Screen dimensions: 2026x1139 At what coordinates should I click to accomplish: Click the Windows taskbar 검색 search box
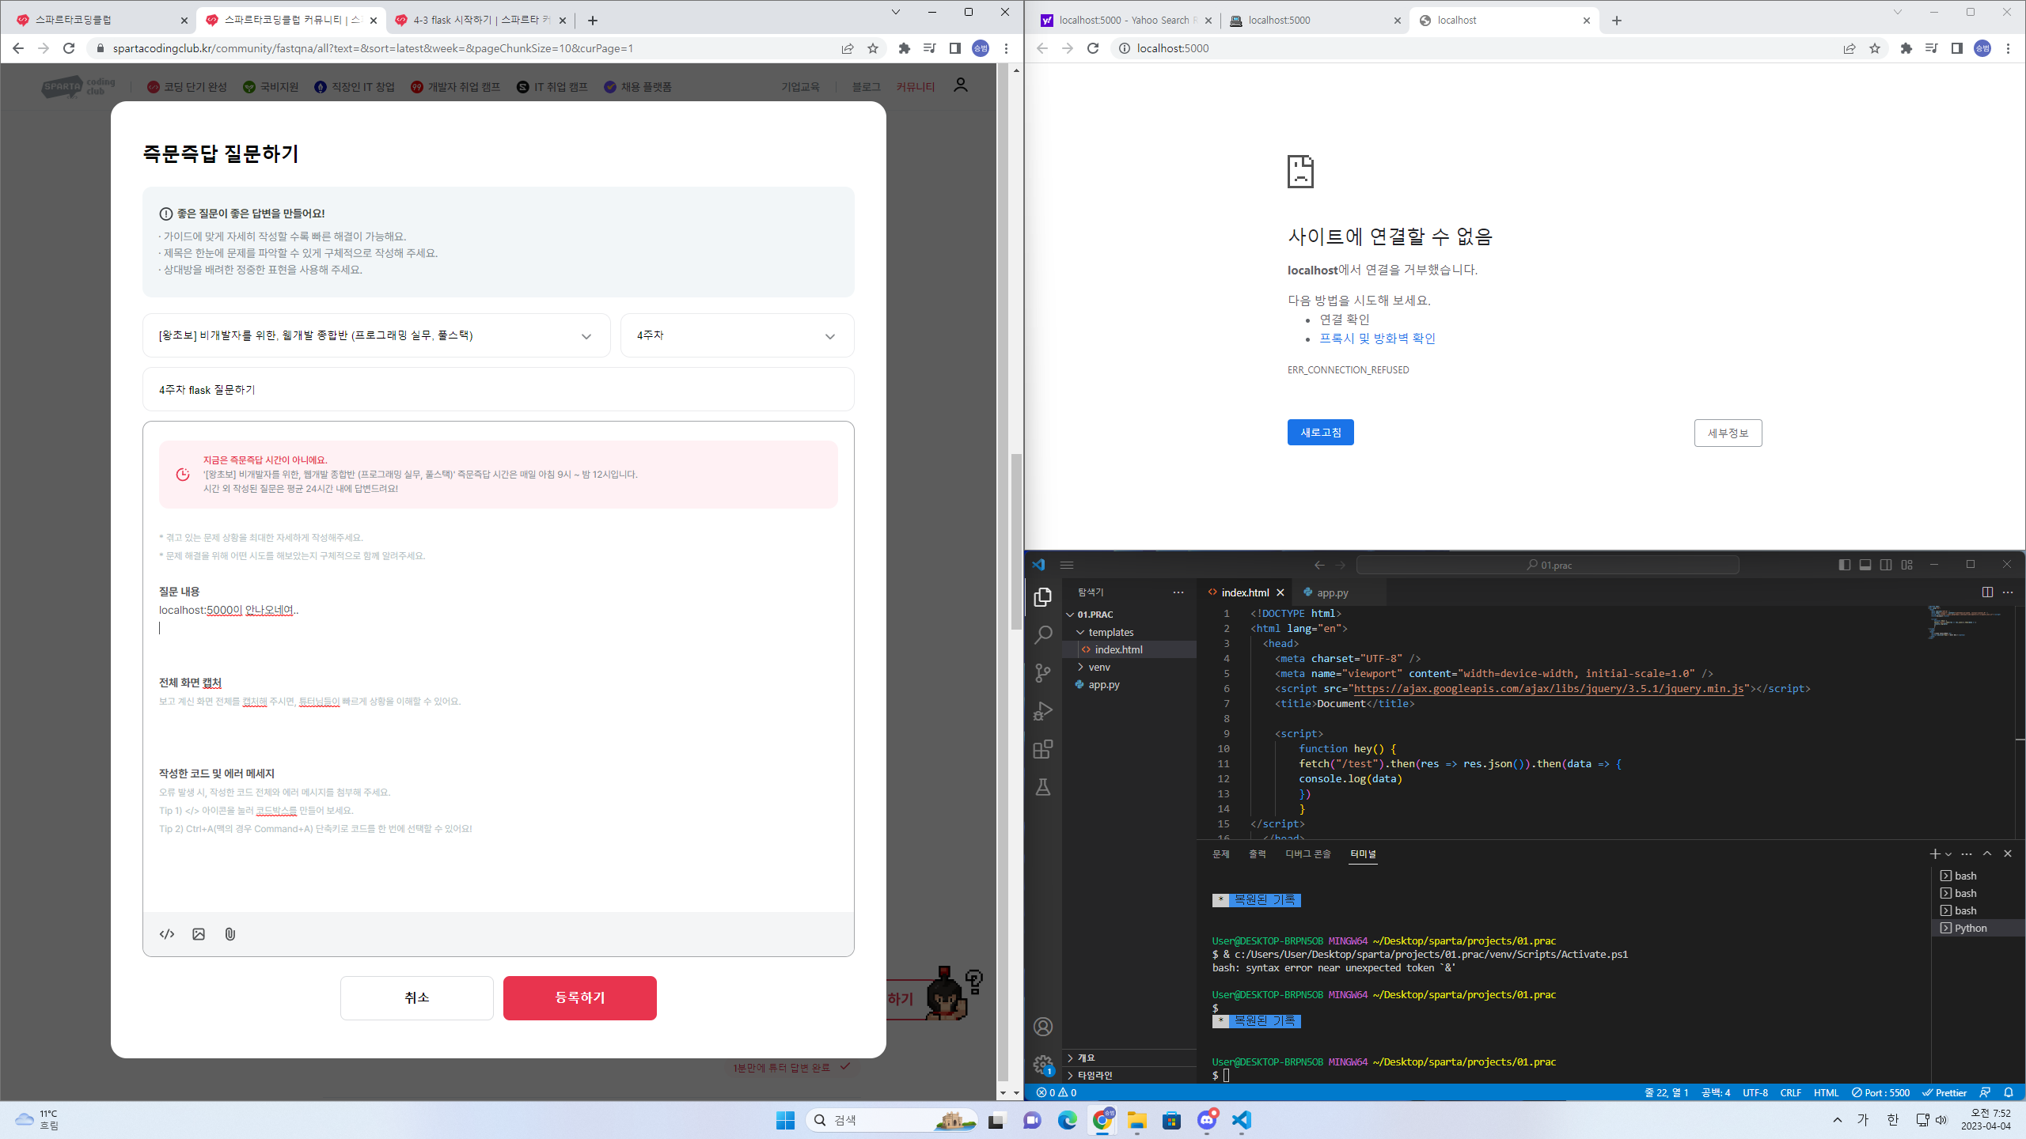coord(893,1120)
